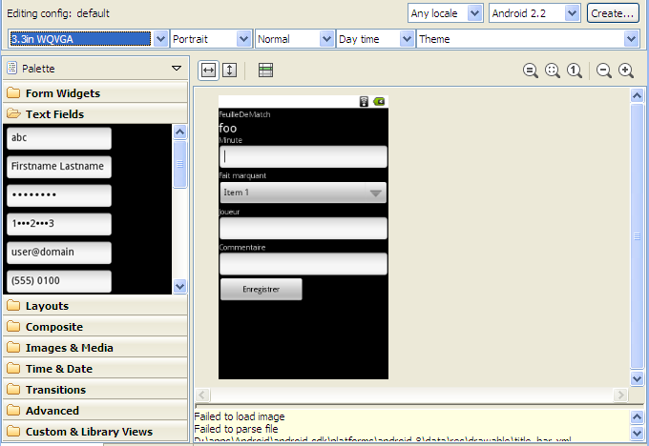The image size is (649, 446).
Task: Click the 'Failed to load image' message
Action: coord(240,416)
